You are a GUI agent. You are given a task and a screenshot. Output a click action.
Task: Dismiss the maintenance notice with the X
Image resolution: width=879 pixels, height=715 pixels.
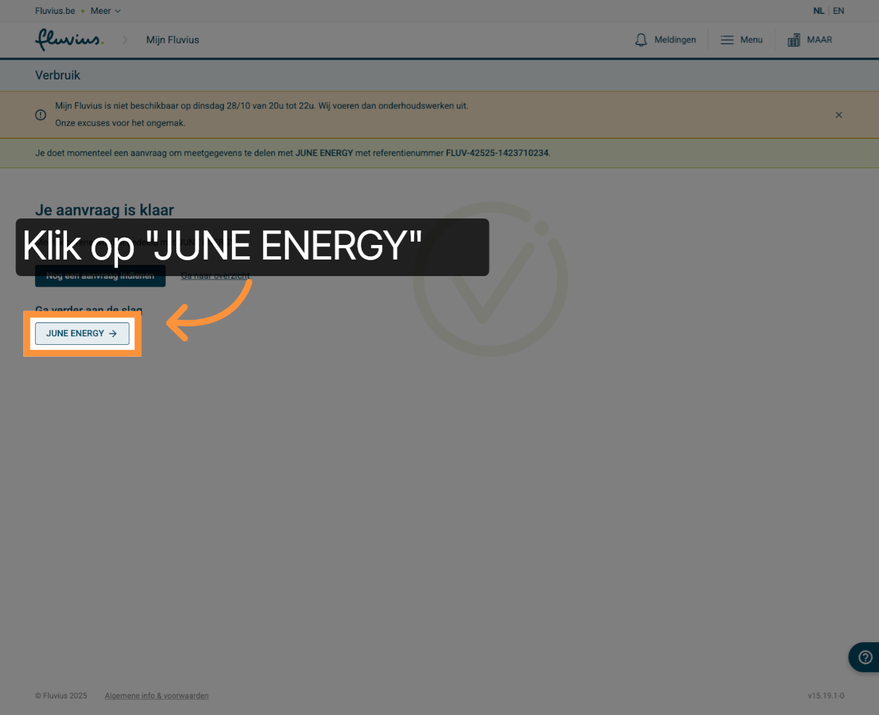[839, 115]
